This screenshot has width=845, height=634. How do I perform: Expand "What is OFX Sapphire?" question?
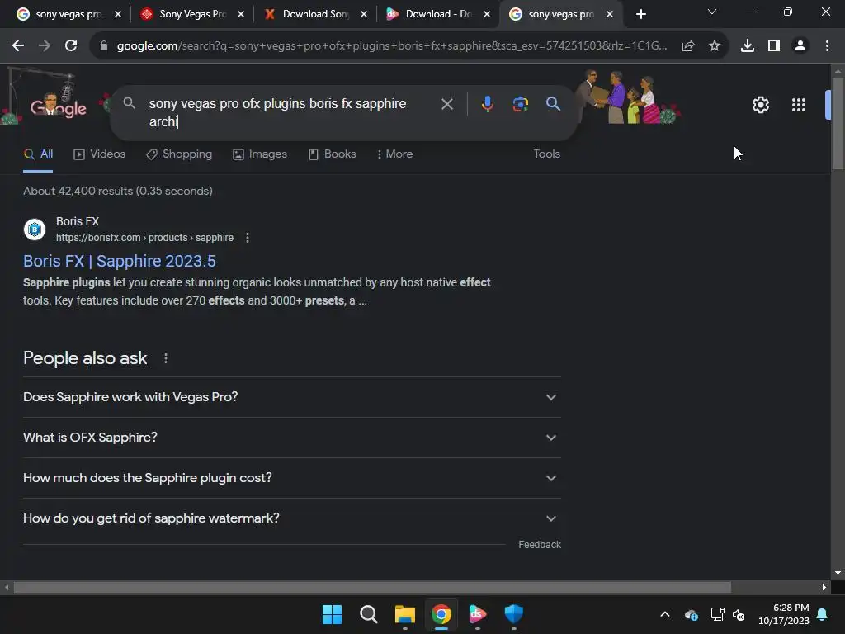click(x=291, y=438)
